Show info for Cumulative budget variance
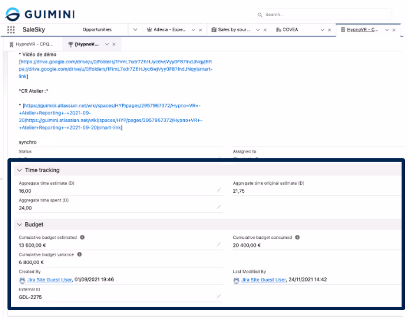The image size is (409, 320). (x=79, y=254)
